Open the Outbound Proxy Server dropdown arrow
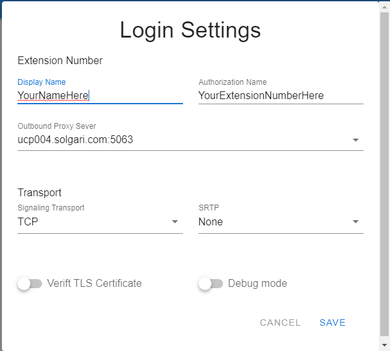The width and height of the screenshot is (390, 351). click(x=355, y=140)
